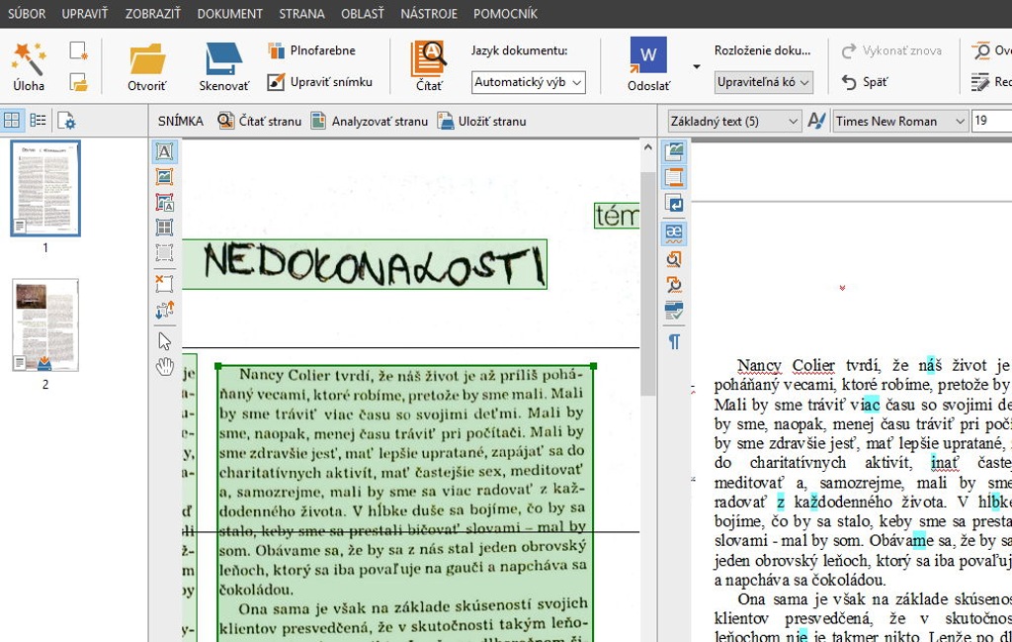This screenshot has height=642, width=1012.
Task: Open the Rozloženie dokumentu layout dropdown
Action: pyautogui.click(x=764, y=82)
